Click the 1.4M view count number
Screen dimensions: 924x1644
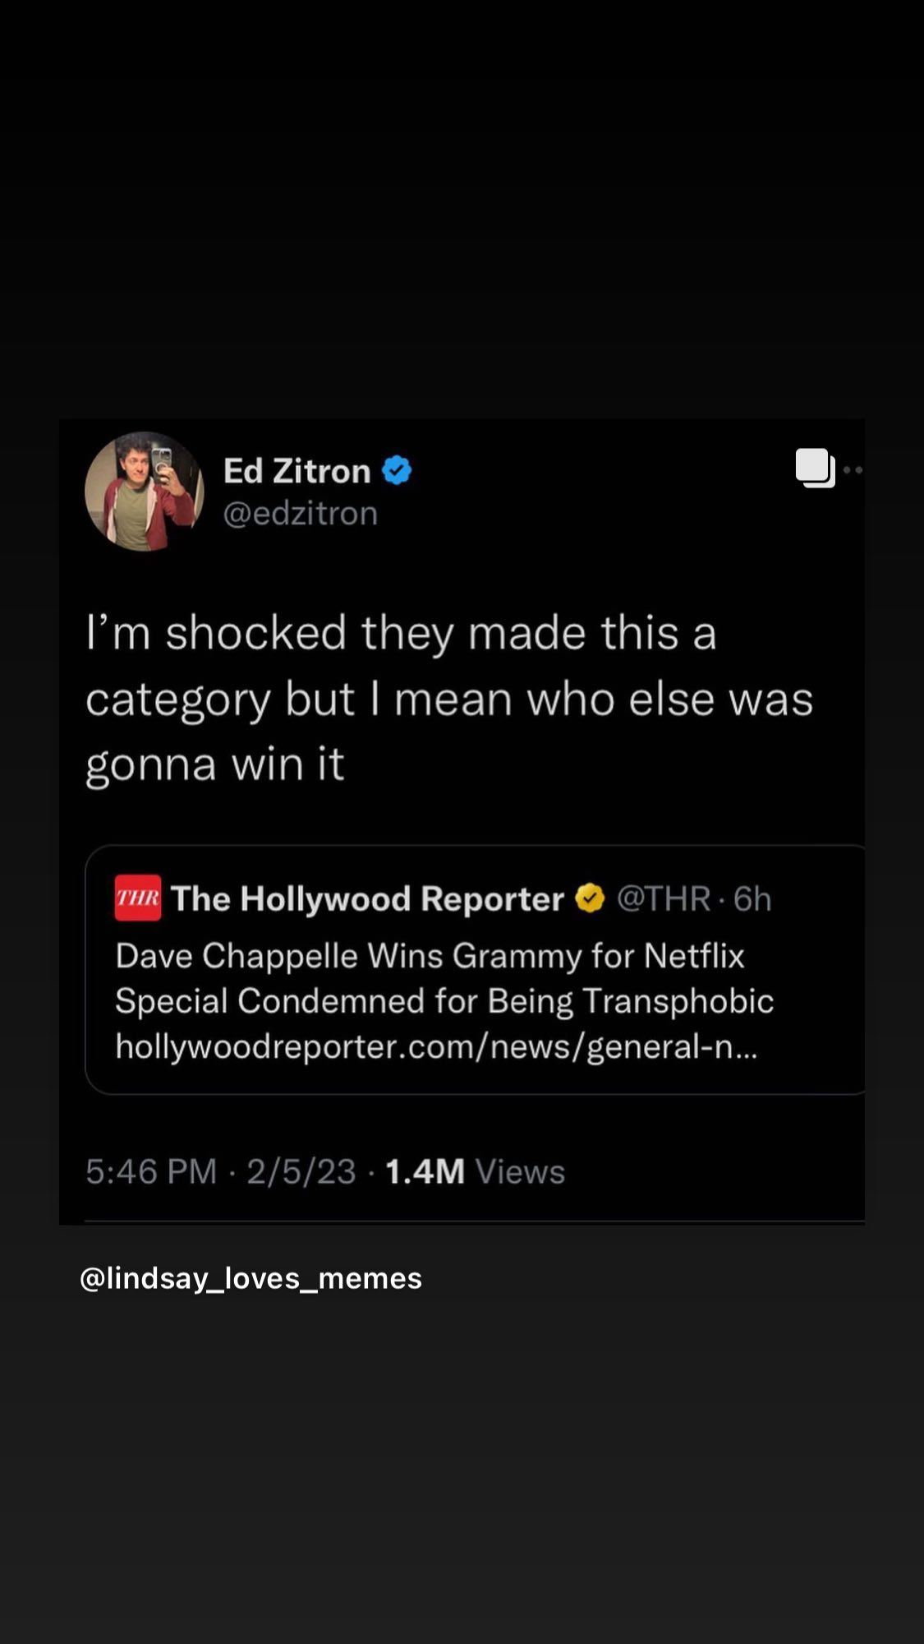425,1171
